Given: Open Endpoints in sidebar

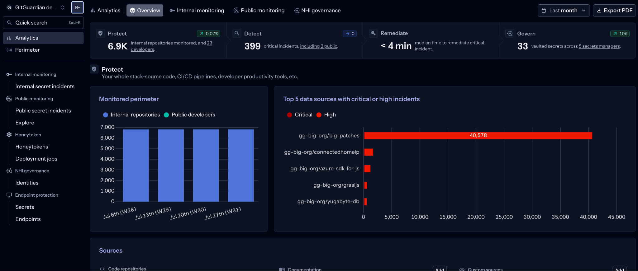Looking at the screenshot, I should (x=28, y=219).
